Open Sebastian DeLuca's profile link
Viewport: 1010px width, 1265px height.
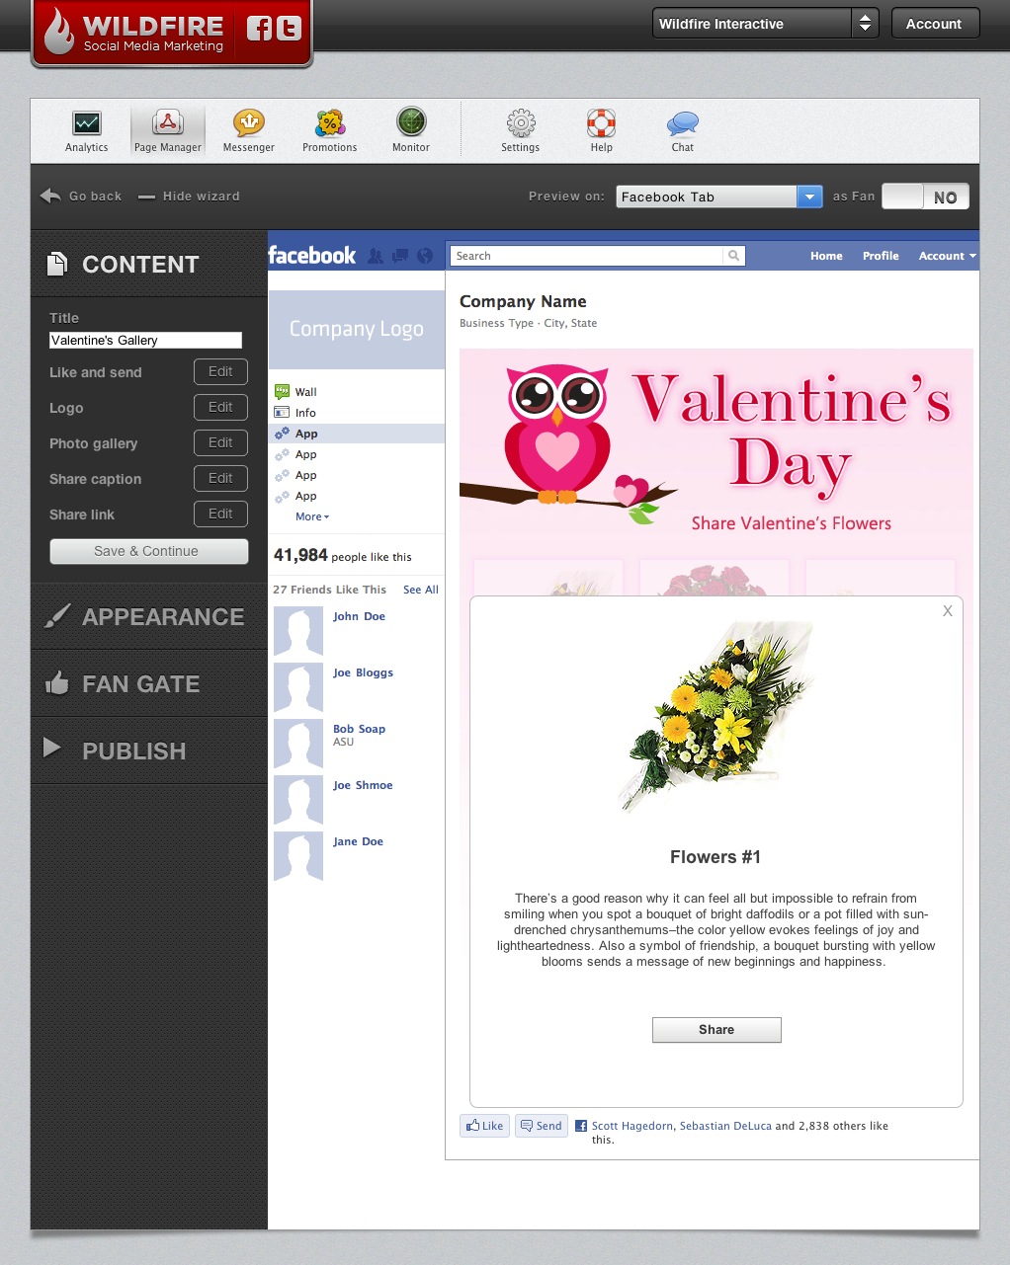pos(725,1126)
